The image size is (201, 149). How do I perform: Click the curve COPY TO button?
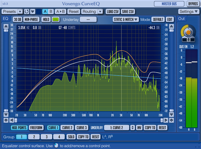(150, 128)
